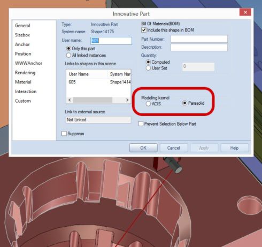The image size is (262, 247).
Task: Select the Rendering category
Action: 25,73
